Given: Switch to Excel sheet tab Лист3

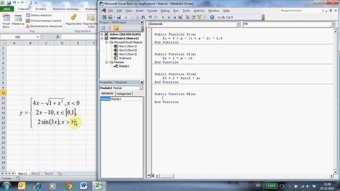Looking at the screenshot, I should (x=48, y=173).
